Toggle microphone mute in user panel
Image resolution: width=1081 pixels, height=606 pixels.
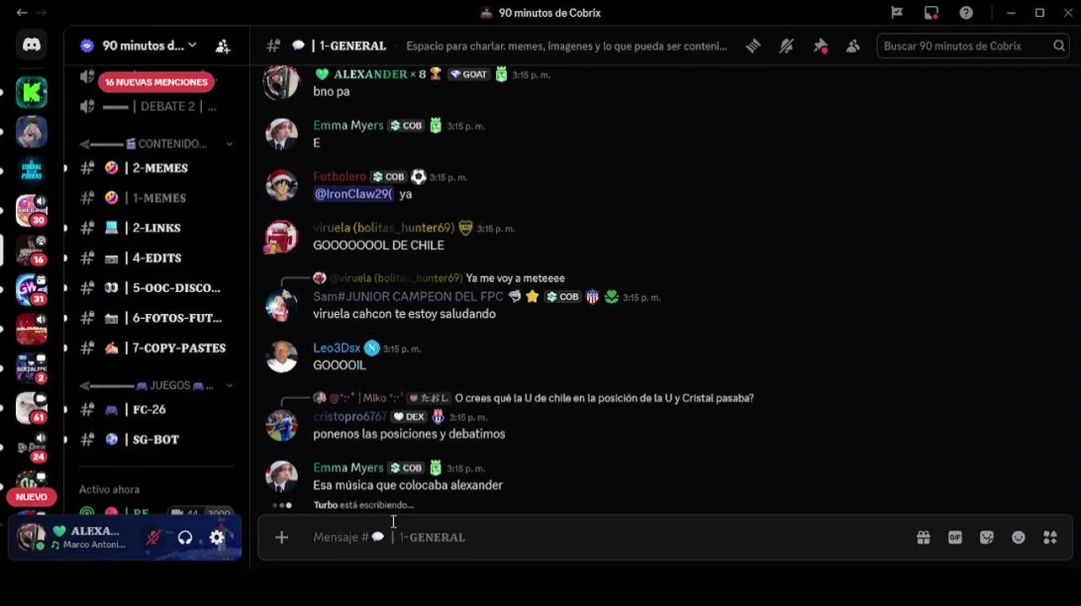tap(154, 537)
